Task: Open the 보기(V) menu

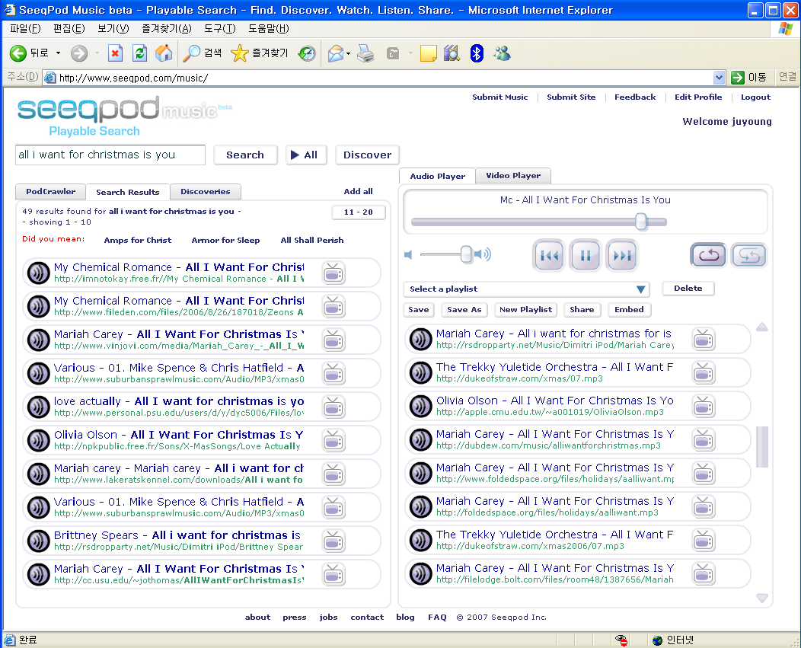Action: pos(113,29)
